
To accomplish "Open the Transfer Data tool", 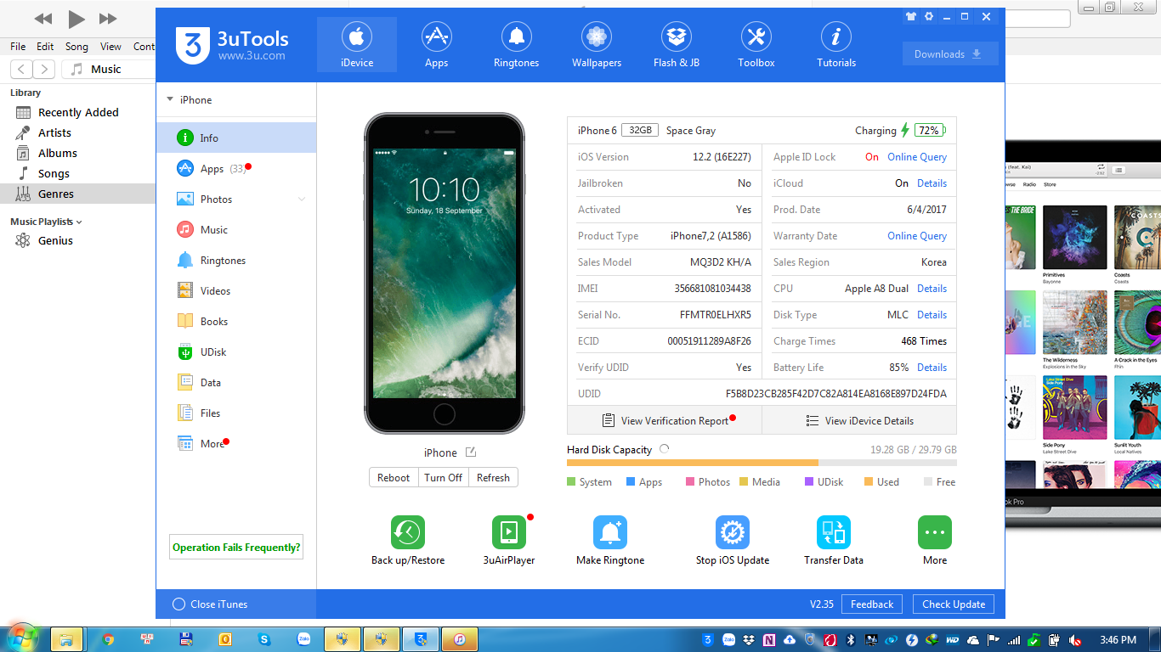I will [x=833, y=532].
